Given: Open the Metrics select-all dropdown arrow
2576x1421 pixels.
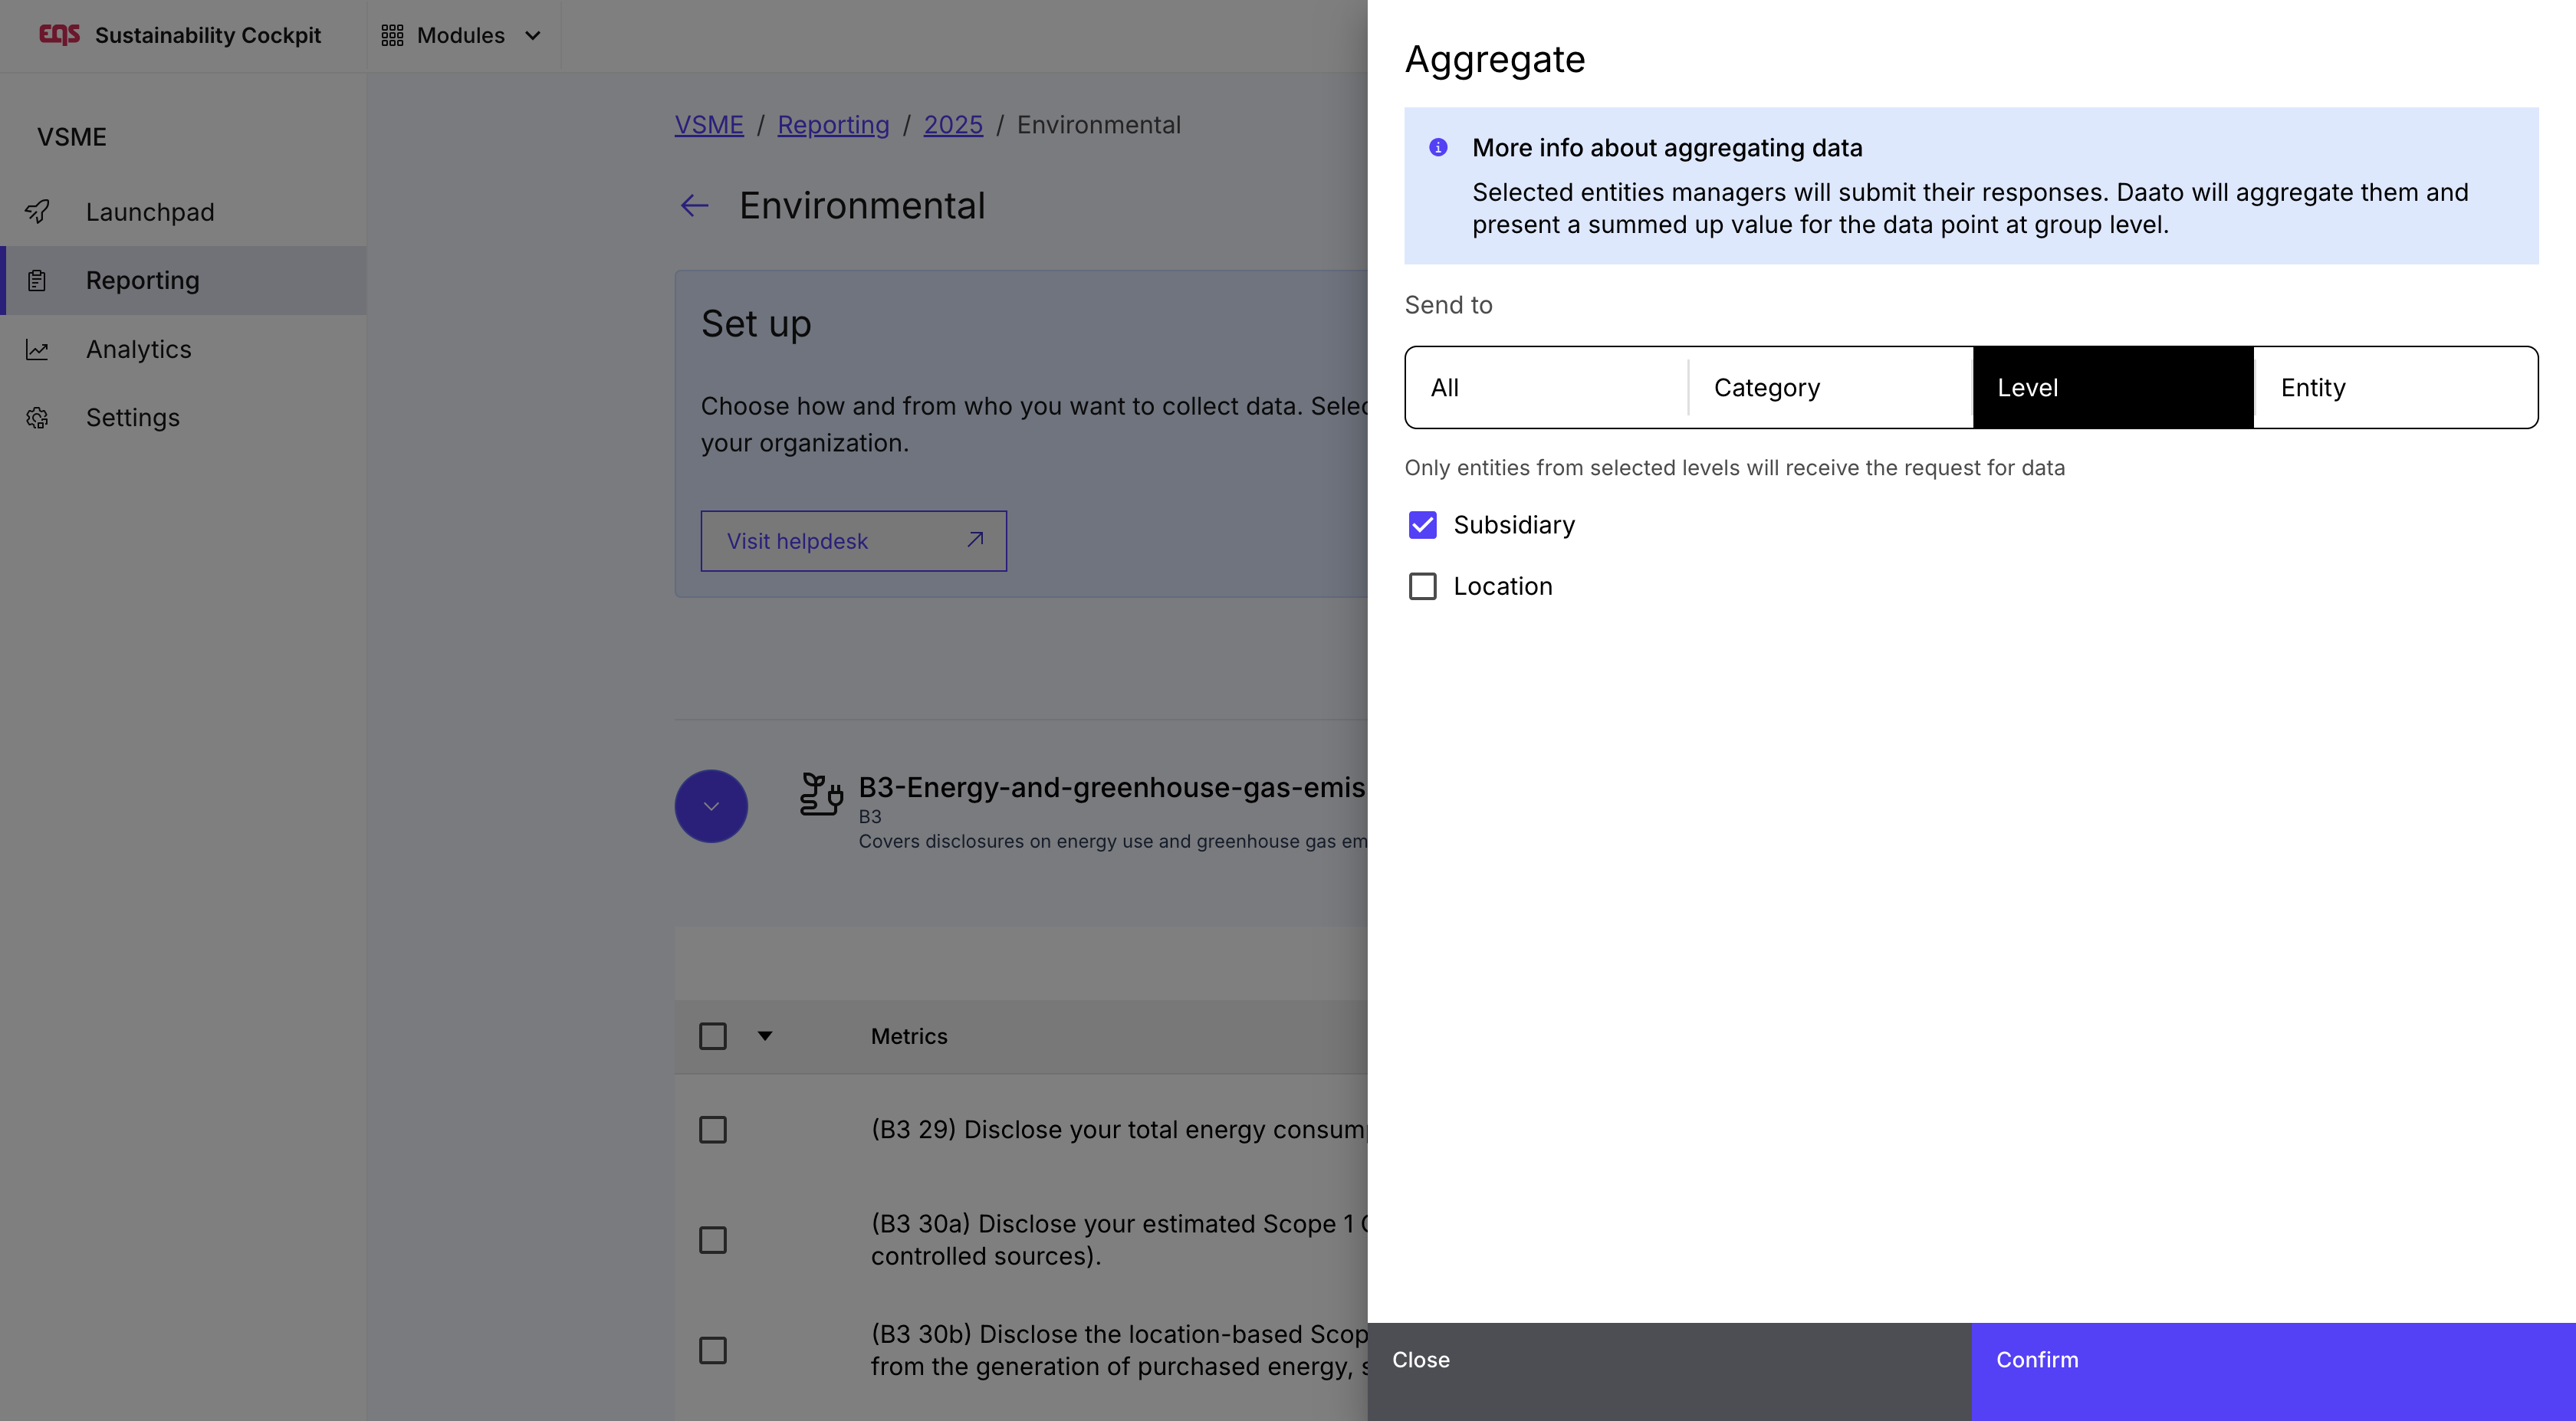Looking at the screenshot, I should pyautogui.click(x=765, y=1036).
